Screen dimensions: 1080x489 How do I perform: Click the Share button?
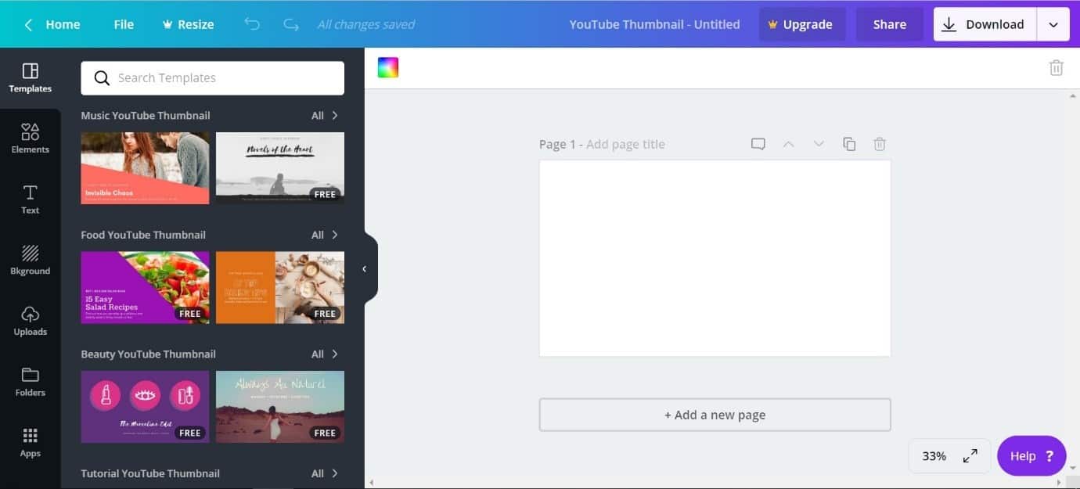(890, 24)
